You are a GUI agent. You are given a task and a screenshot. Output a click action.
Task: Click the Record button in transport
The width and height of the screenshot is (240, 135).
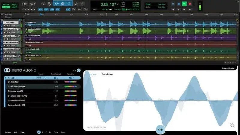pyautogui.click(x=190, y=4)
